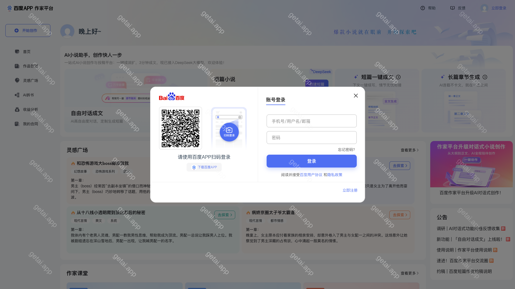The height and width of the screenshot is (289, 515).
Task: Open the 百度用户协议 link
Action: pyautogui.click(x=311, y=175)
